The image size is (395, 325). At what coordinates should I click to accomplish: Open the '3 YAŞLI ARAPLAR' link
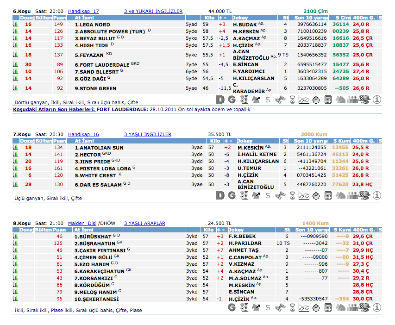[x=144, y=223]
